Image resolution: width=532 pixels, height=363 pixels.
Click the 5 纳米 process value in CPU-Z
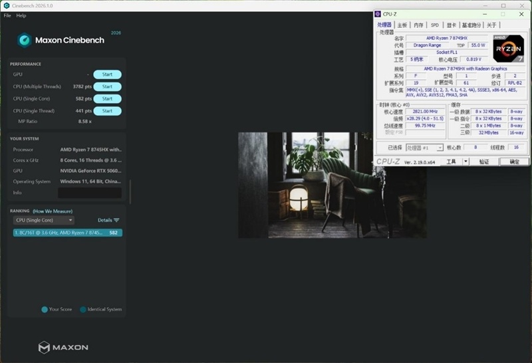(x=417, y=59)
